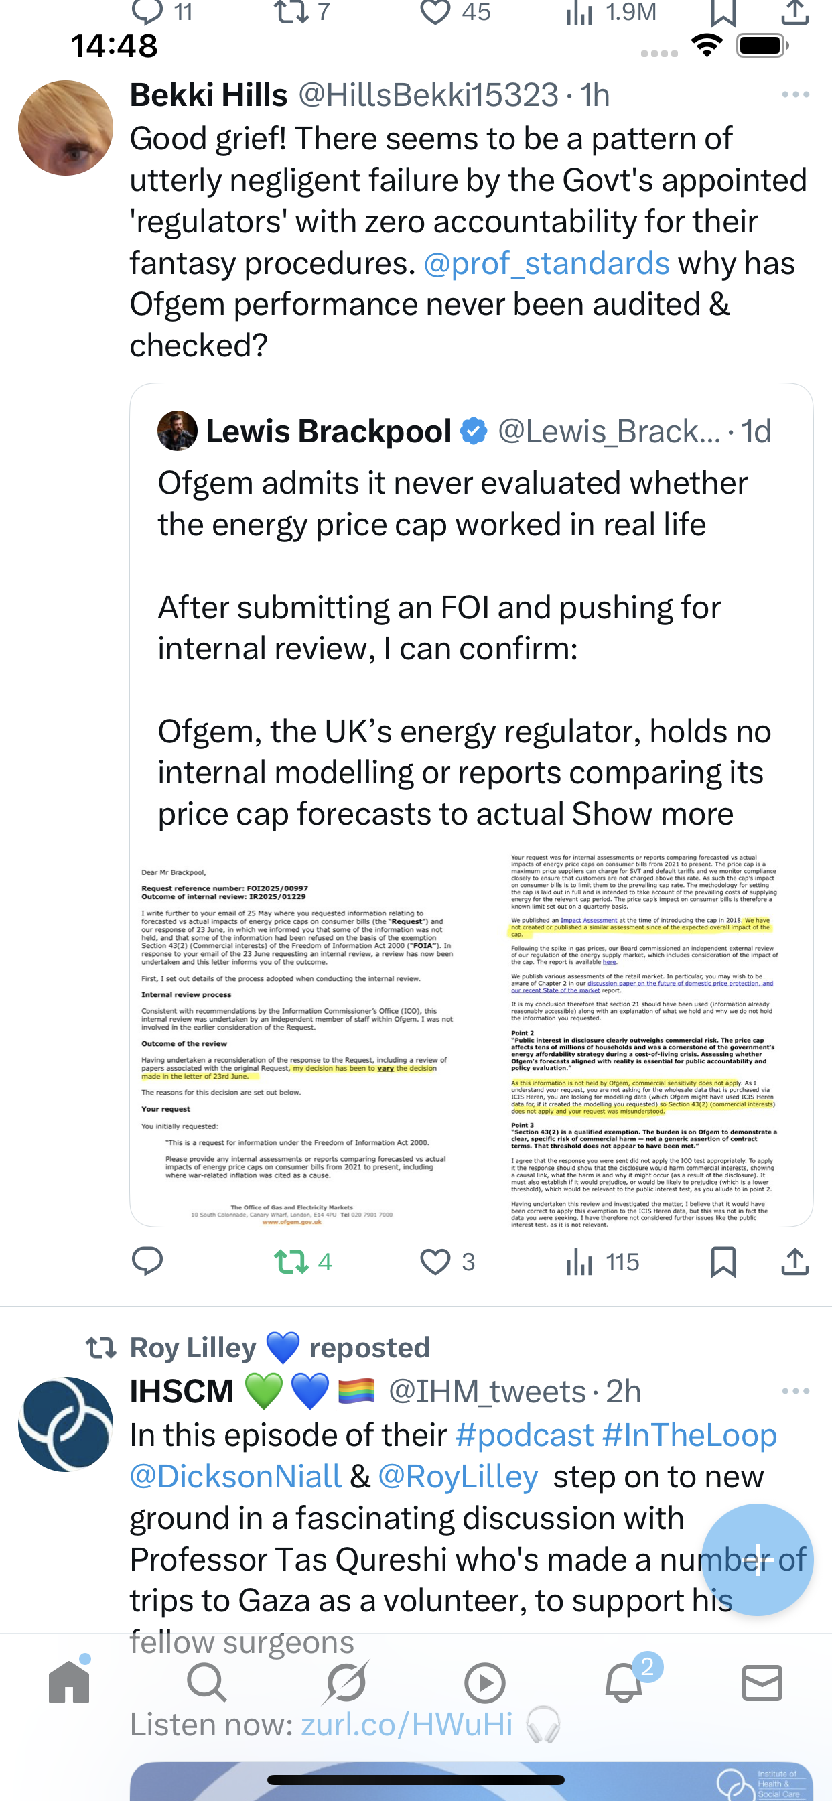The width and height of the screenshot is (832, 1801).
Task: Like Bekki Hills' tweet
Action: (x=435, y=1261)
